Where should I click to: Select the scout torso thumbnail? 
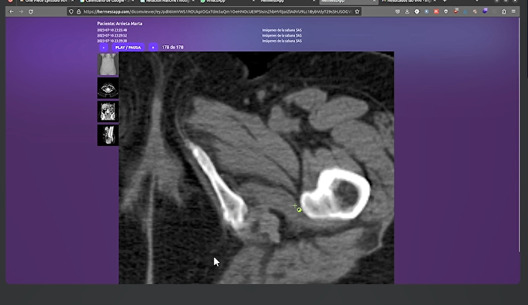click(108, 64)
